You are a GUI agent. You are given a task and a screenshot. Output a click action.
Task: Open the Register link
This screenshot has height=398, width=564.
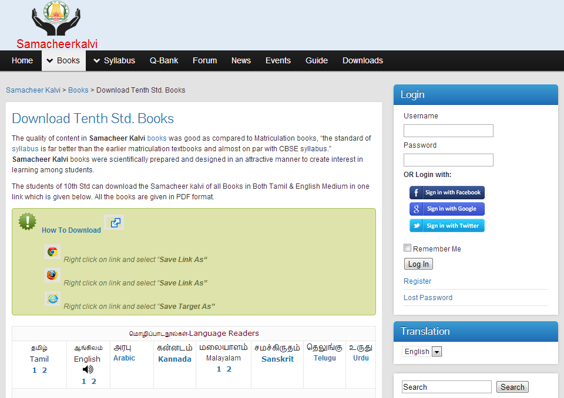[417, 281]
